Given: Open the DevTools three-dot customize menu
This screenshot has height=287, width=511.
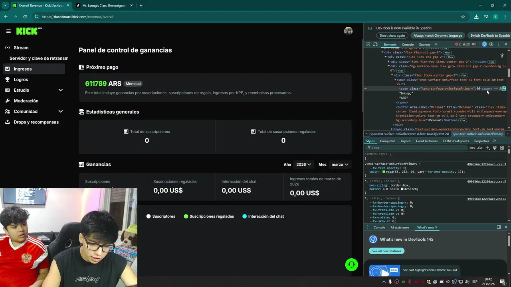Looking at the screenshot, I should (498, 44).
